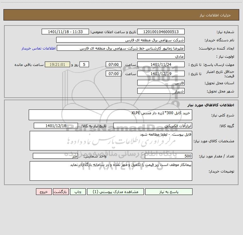The width and height of the screenshot is (243, 235).
Task: Click section heading اطلاعات کالاهای مورد نیاز
Action: tap(210, 105)
